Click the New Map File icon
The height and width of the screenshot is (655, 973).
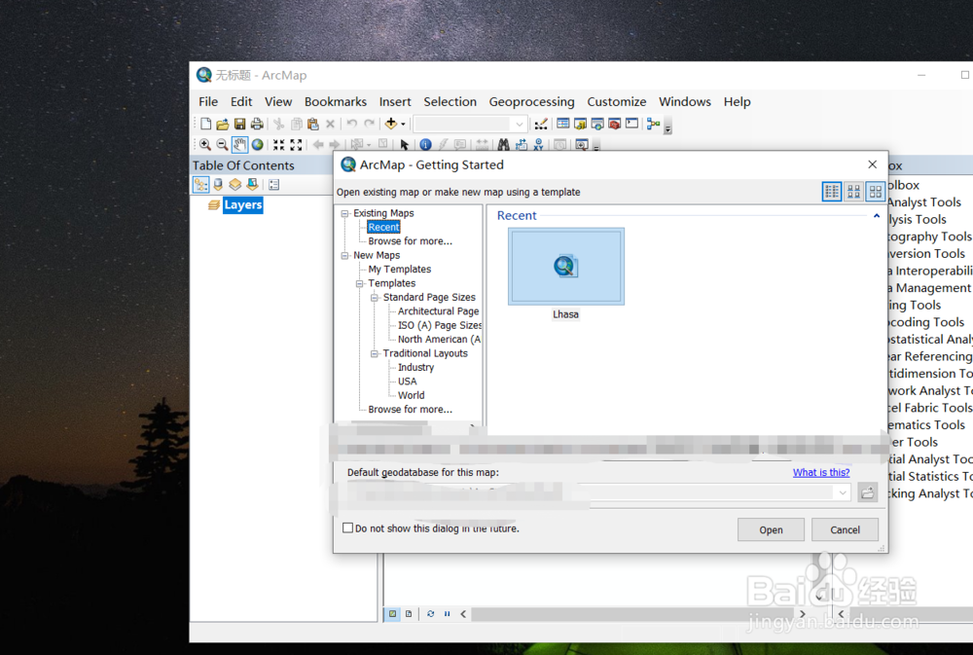point(206,125)
